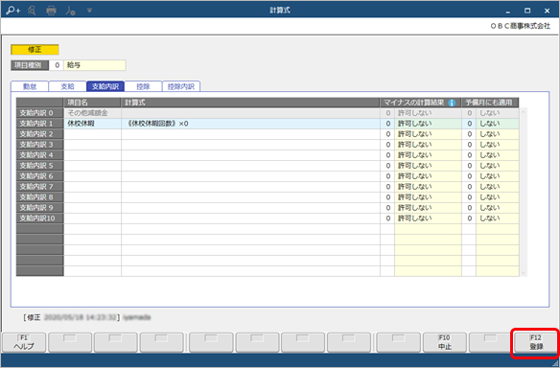Click the printer icon in title bar
Viewport: 560px width, 368px height.
point(51,11)
